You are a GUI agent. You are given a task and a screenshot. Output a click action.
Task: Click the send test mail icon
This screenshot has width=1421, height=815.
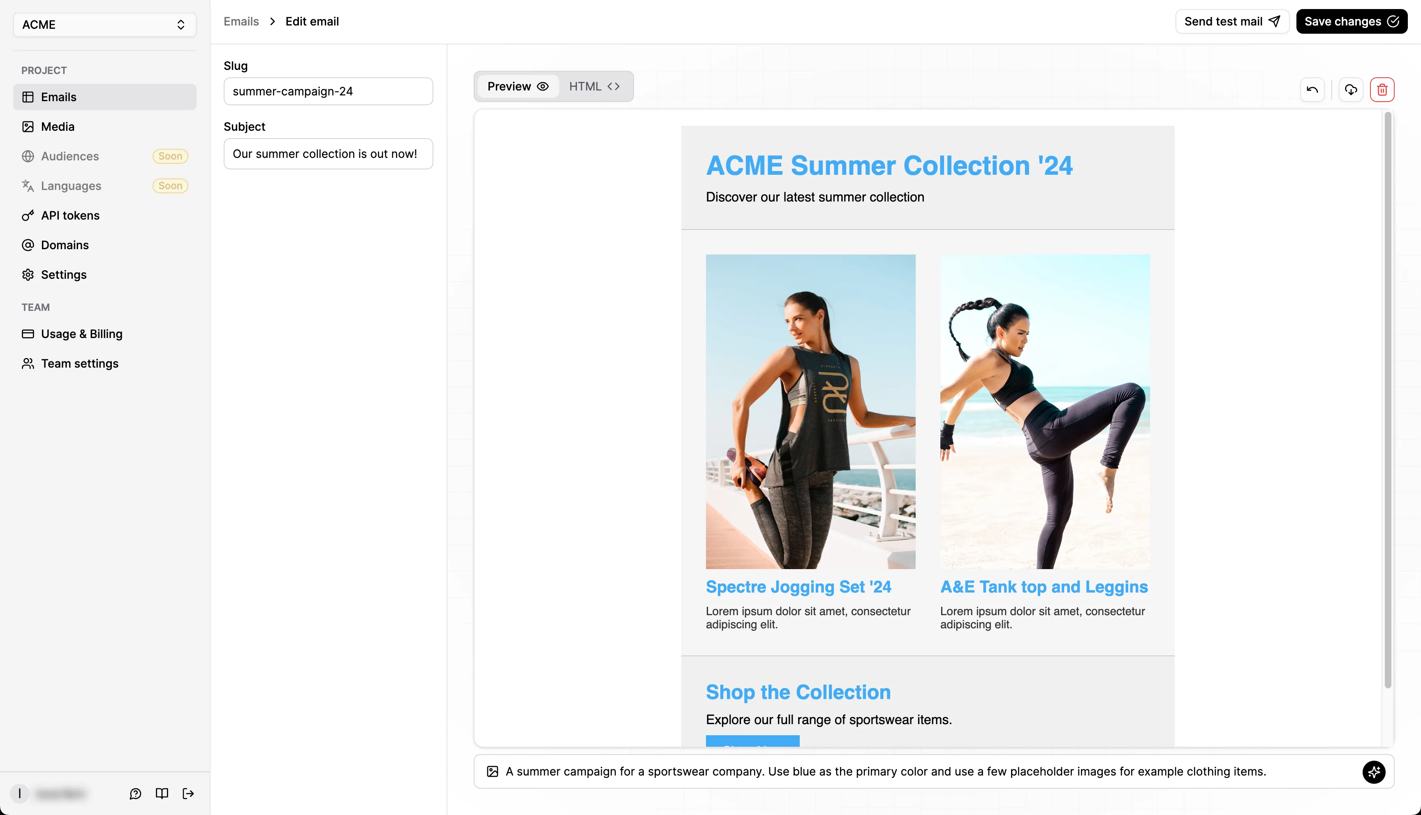(x=1275, y=21)
